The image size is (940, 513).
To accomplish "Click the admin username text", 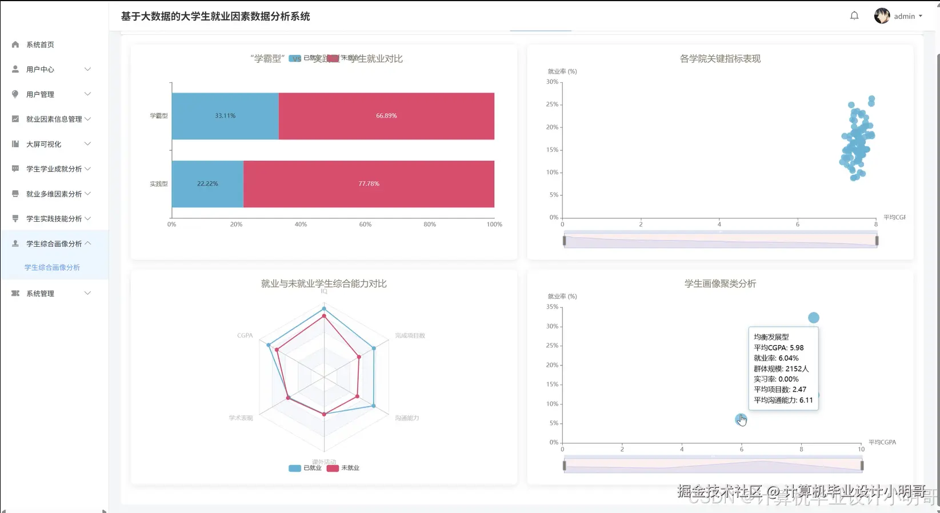I will [x=904, y=16].
